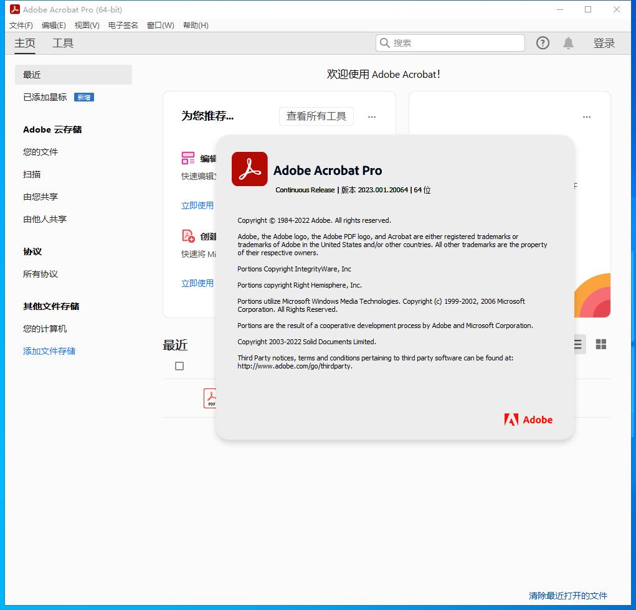The image size is (636, 610).
Task: Click inside the 搜索 search field
Action: coord(450,42)
